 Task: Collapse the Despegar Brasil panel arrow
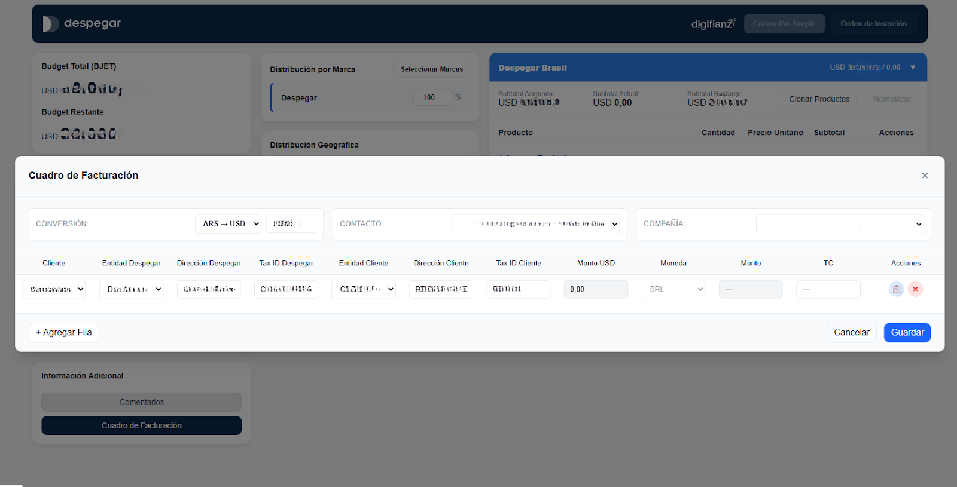913,68
